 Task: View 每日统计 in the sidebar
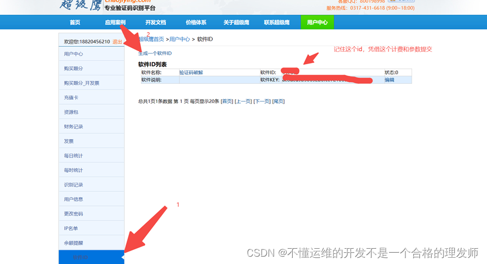point(91,155)
